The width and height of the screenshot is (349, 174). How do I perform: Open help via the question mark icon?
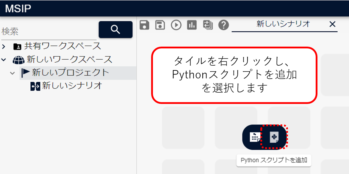[224, 25]
